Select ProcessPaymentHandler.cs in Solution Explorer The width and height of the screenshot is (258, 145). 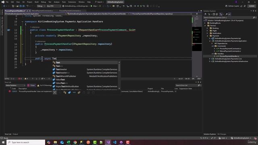click(x=229, y=56)
